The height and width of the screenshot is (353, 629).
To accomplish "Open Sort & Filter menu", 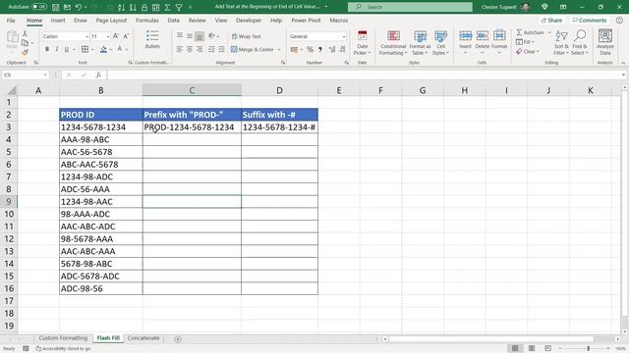I will click(561, 43).
